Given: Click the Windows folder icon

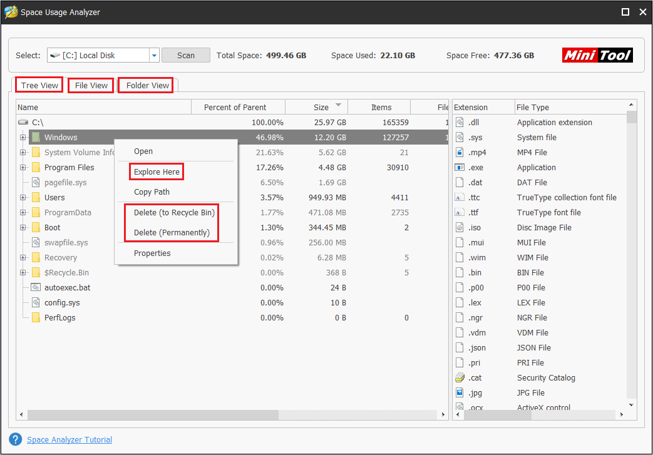Looking at the screenshot, I should pyautogui.click(x=36, y=137).
